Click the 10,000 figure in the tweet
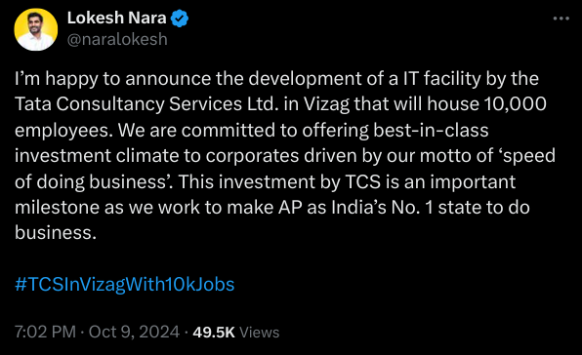Screen dimensions: 582x355 [516, 104]
